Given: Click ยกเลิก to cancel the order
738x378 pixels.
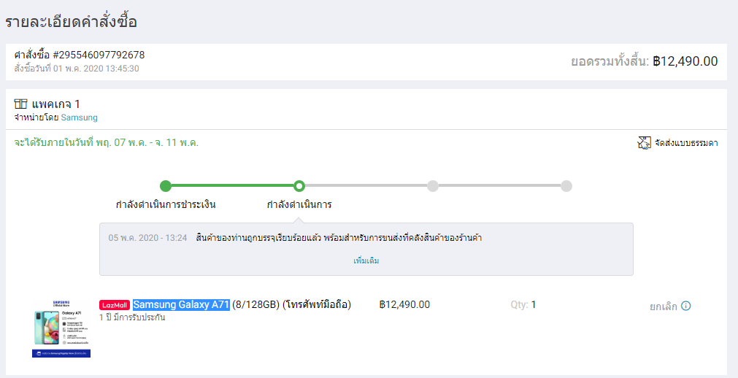Looking at the screenshot, I should (663, 306).
